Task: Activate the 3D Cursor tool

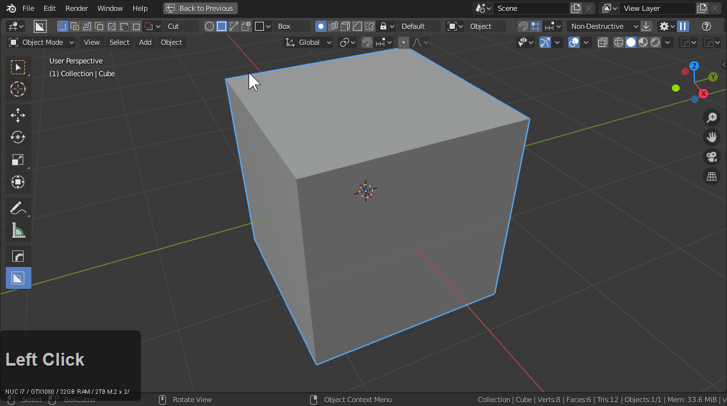Action: [x=18, y=90]
